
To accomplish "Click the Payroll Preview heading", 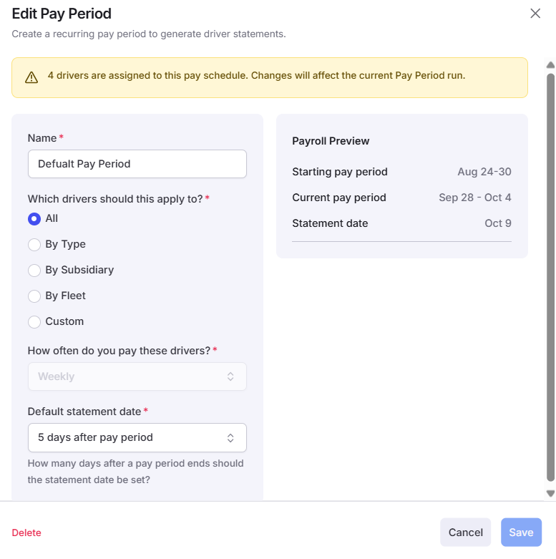I will [331, 141].
